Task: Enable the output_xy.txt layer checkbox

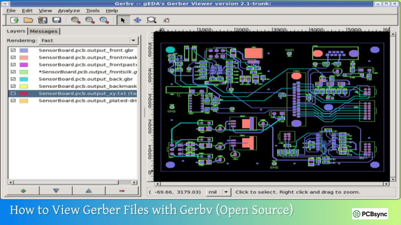Action: (x=13, y=94)
